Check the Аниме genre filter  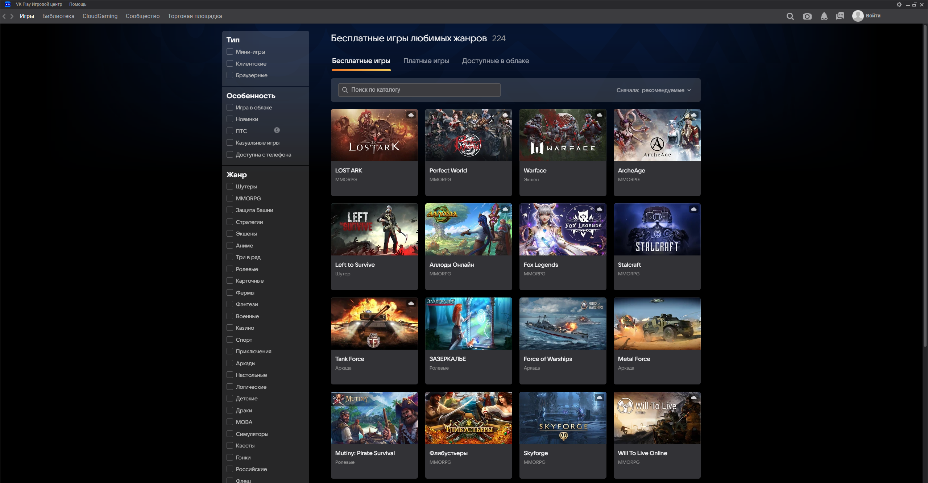[x=230, y=245]
